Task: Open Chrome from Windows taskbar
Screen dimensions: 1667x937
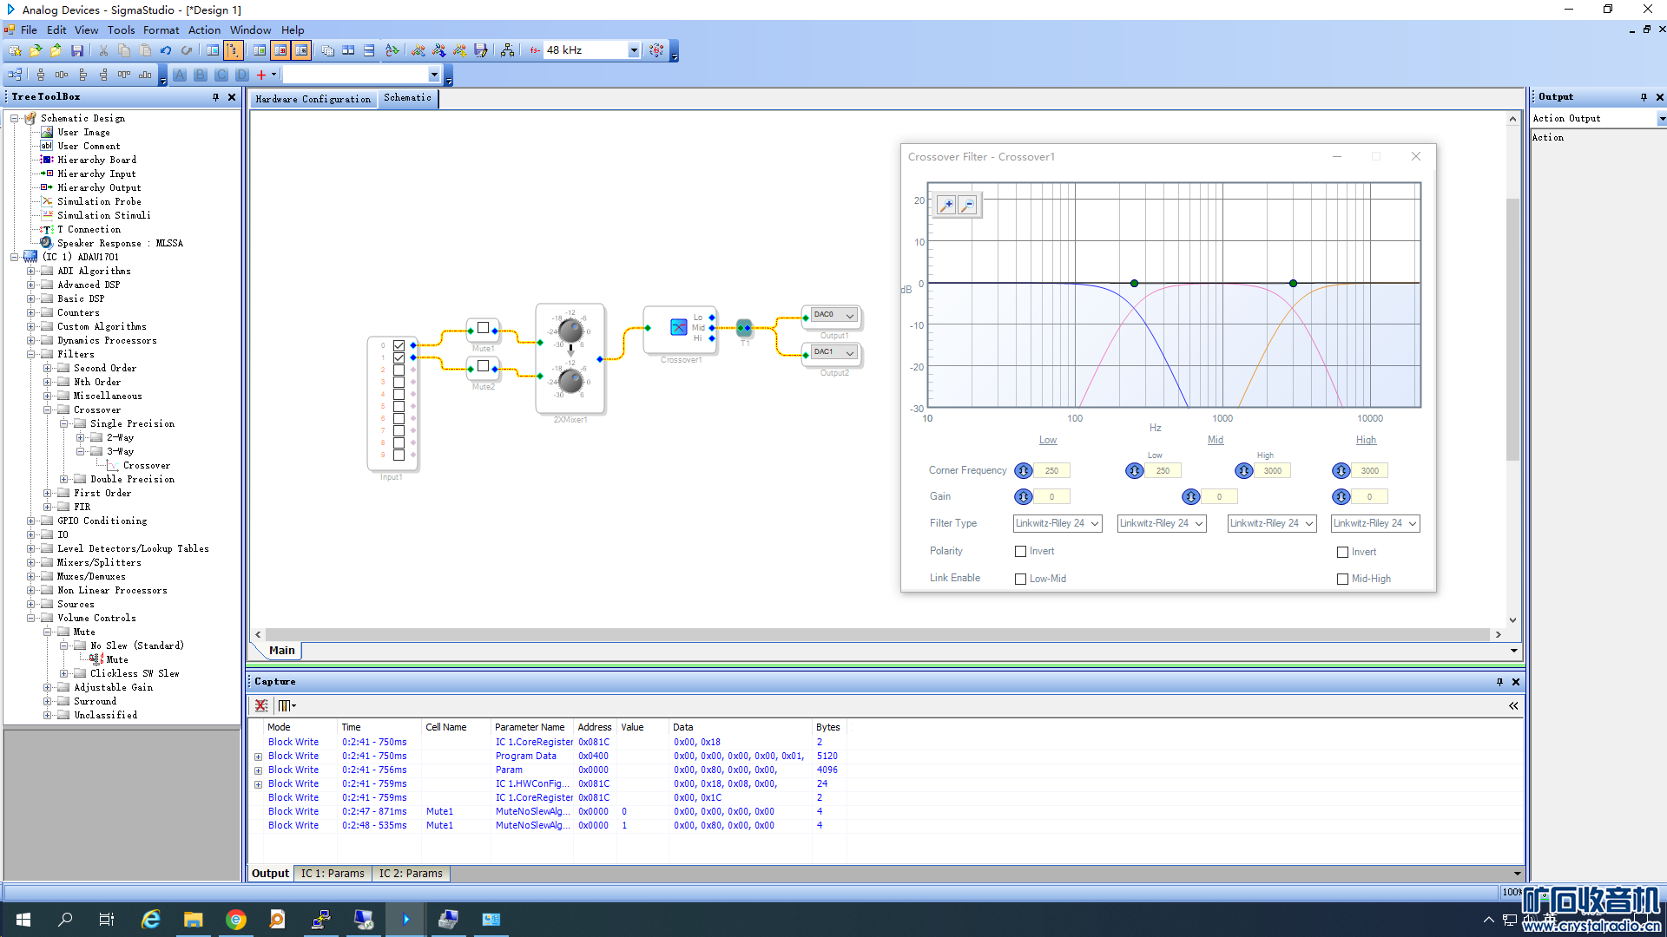Action: 235,920
